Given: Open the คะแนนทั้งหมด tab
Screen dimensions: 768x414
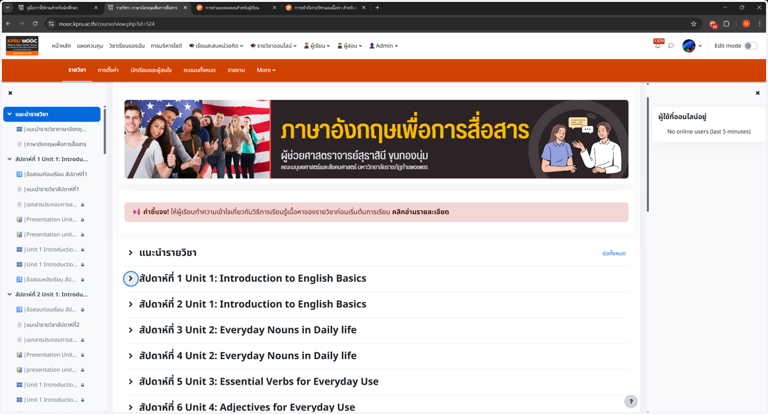Looking at the screenshot, I should pyautogui.click(x=199, y=70).
